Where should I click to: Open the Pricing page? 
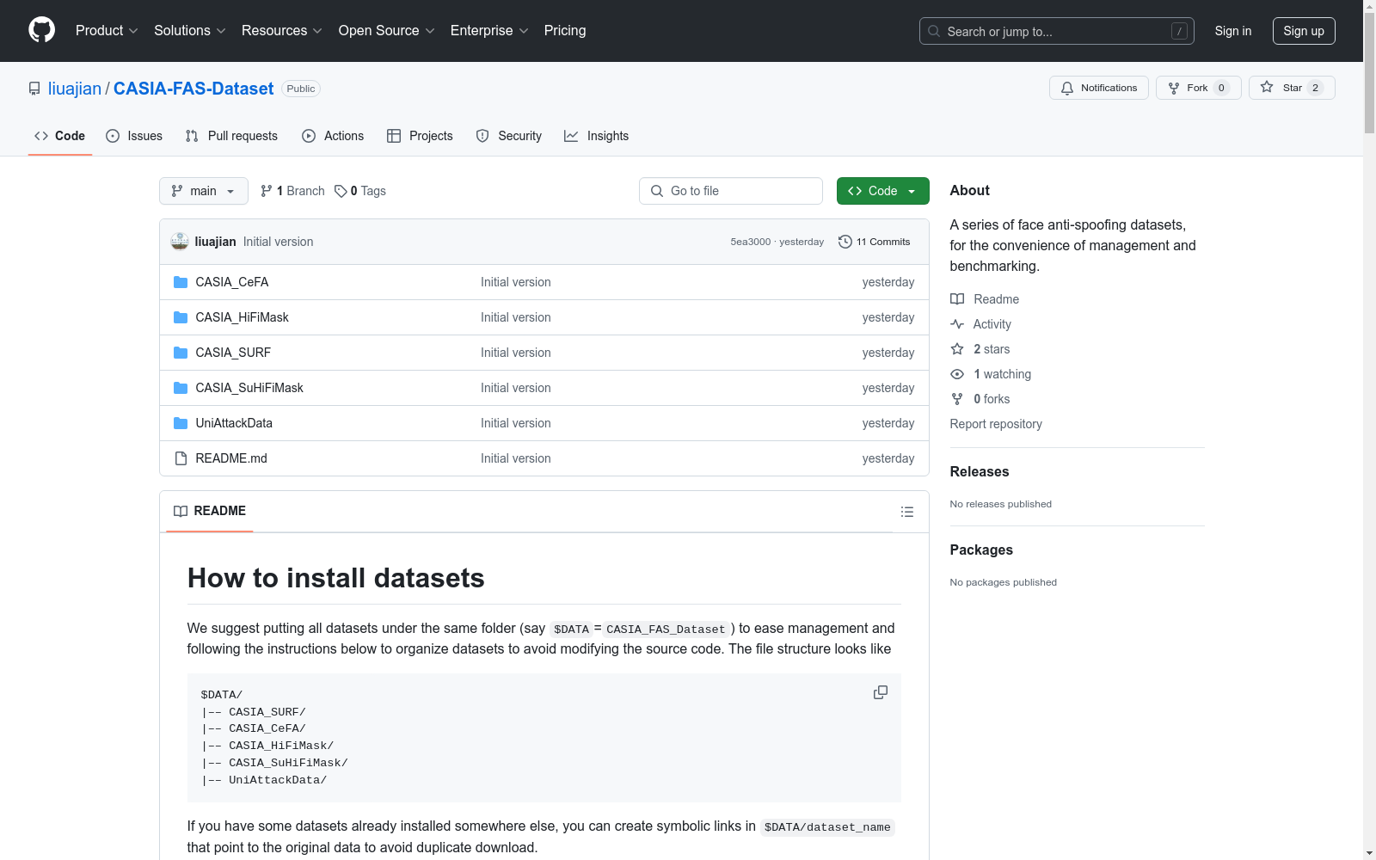pyautogui.click(x=565, y=30)
